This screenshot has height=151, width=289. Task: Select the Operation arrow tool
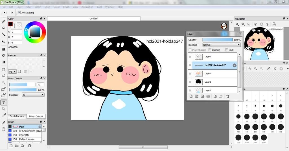3,109
